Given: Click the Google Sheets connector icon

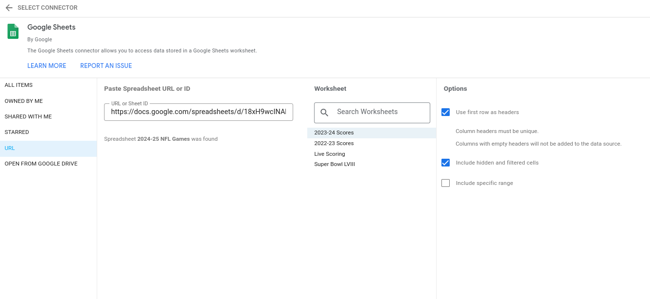Looking at the screenshot, I should 13,31.
